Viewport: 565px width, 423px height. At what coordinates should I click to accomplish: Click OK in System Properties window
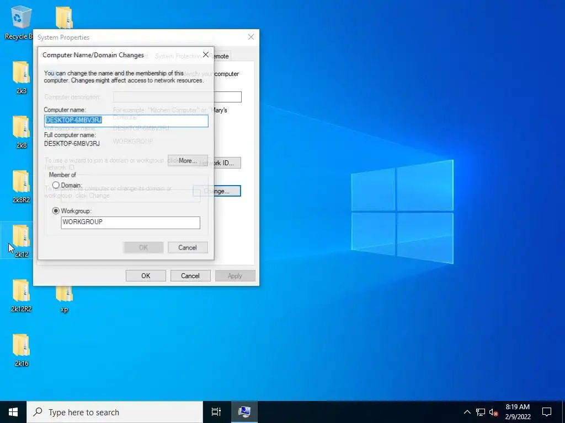(x=146, y=276)
